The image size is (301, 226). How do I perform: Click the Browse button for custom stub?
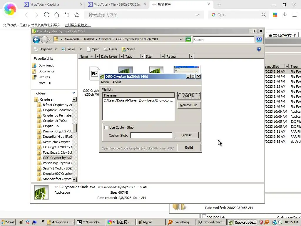pyautogui.click(x=187, y=135)
